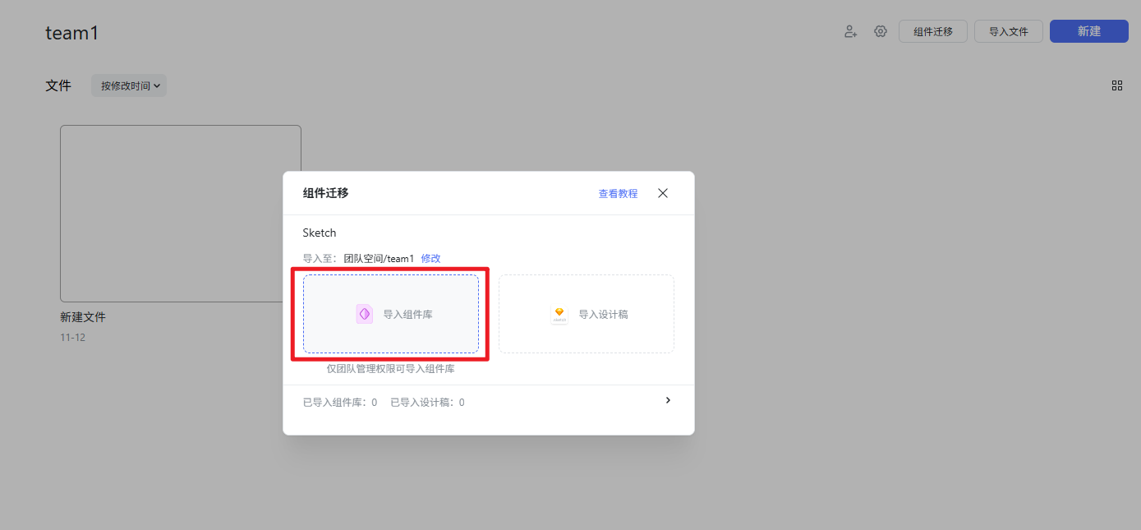Expand the imported libraries details chevron
Screen dimensions: 1141x530
click(668, 400)
